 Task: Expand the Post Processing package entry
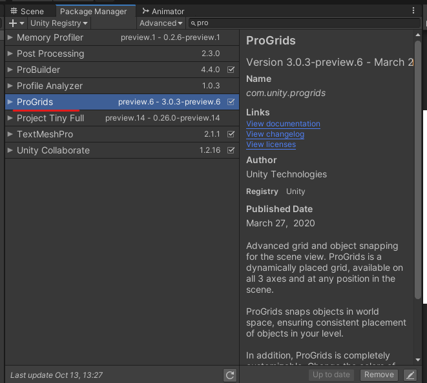point(10,54)
